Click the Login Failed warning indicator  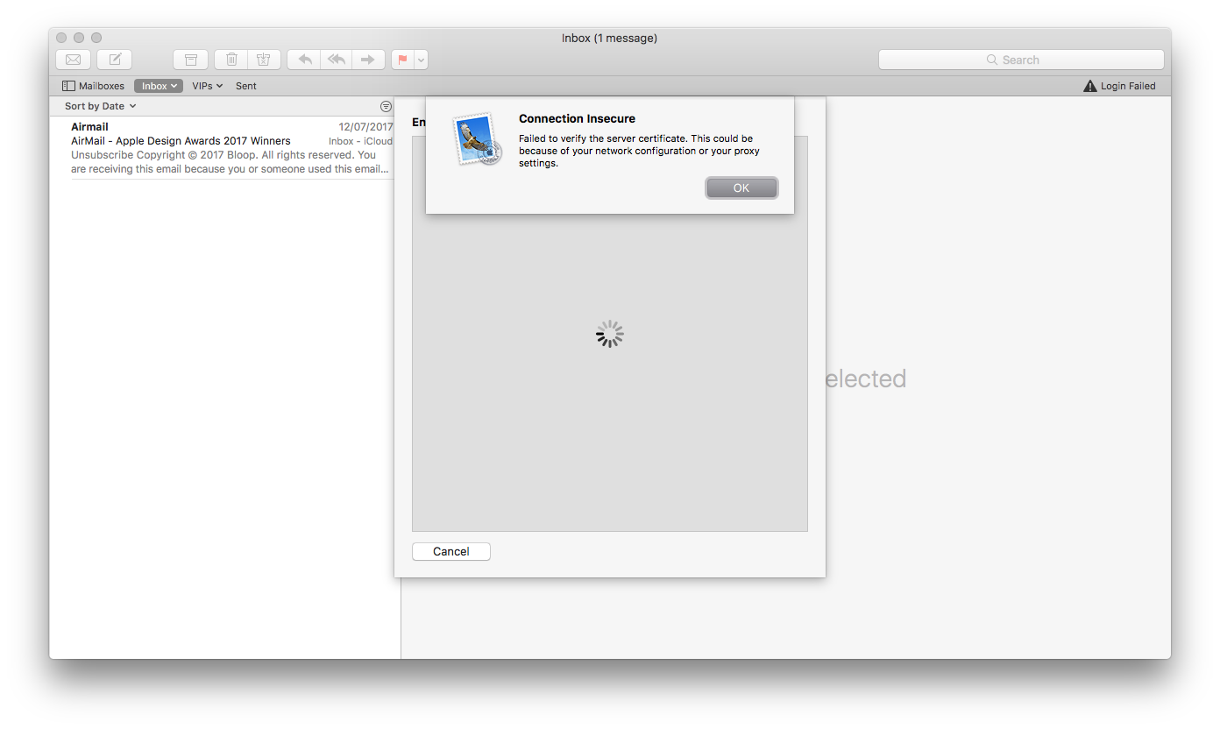click(x=1119, y=85)
